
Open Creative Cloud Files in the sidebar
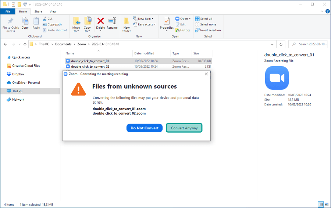click(26, 66)
